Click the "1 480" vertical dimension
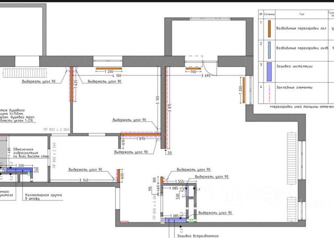The height and width of the screenshot is (238, 334). coord(9,152)
